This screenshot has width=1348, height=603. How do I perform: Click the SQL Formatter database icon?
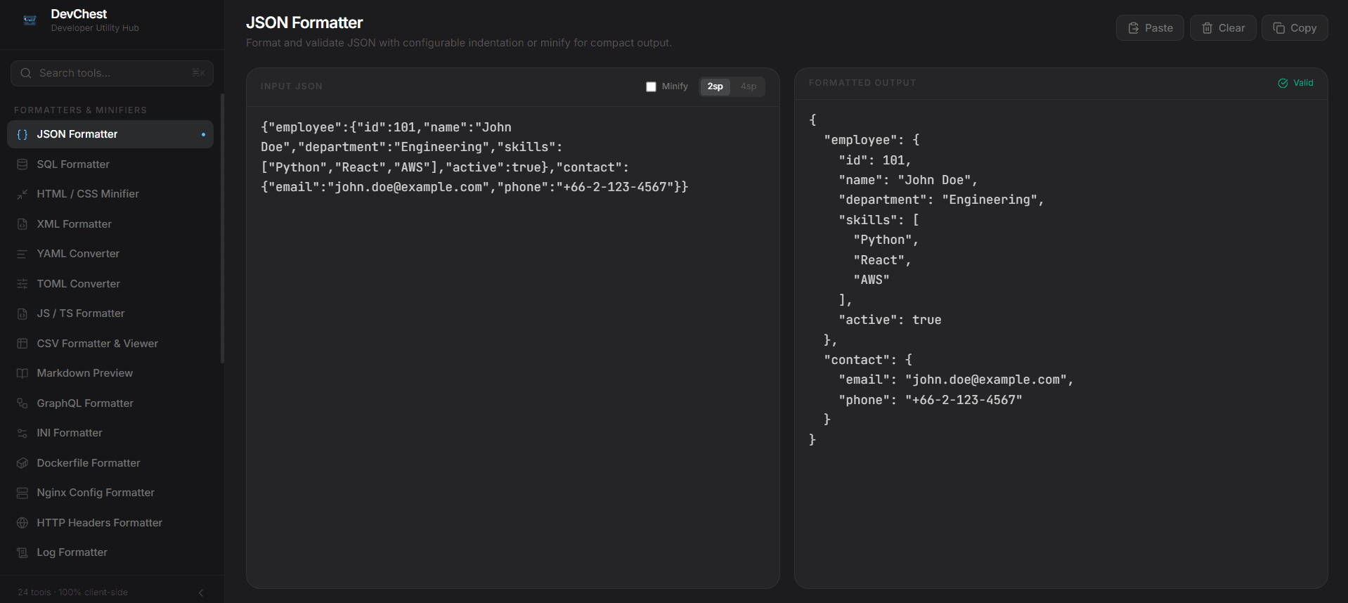[22, 164]
